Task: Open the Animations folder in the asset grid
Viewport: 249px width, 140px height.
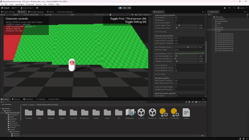Action: coord(28,113)
